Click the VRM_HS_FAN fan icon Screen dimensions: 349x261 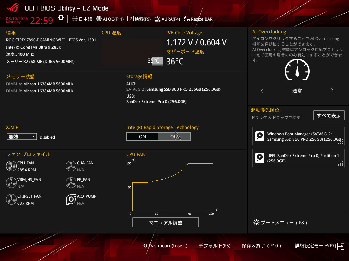click(x=11, y=182)
